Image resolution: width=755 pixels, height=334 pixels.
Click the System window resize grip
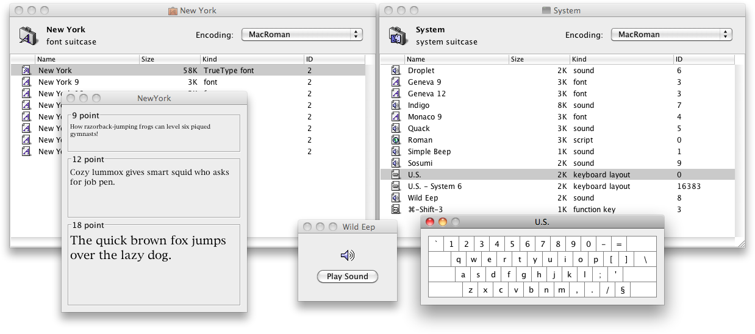740,243
